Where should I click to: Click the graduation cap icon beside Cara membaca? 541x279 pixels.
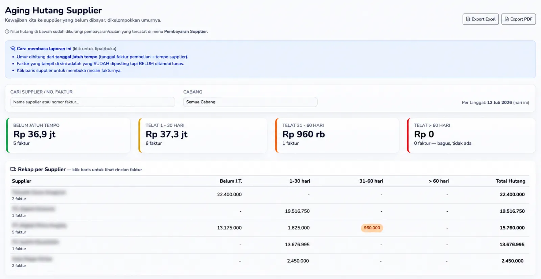(13, 48)
